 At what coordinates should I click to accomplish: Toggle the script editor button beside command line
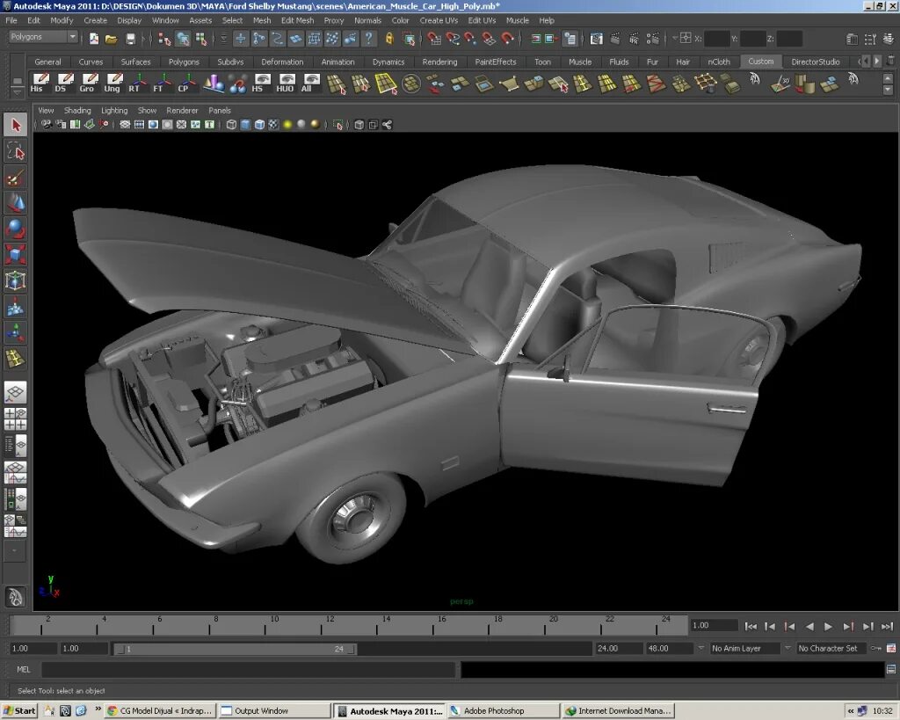[x=891, y=670]
